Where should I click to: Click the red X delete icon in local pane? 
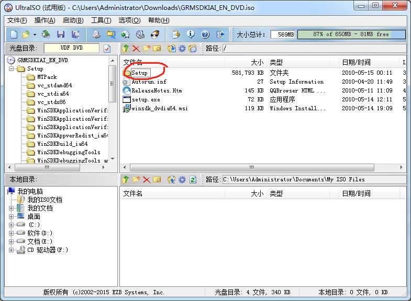pos(147,180)
